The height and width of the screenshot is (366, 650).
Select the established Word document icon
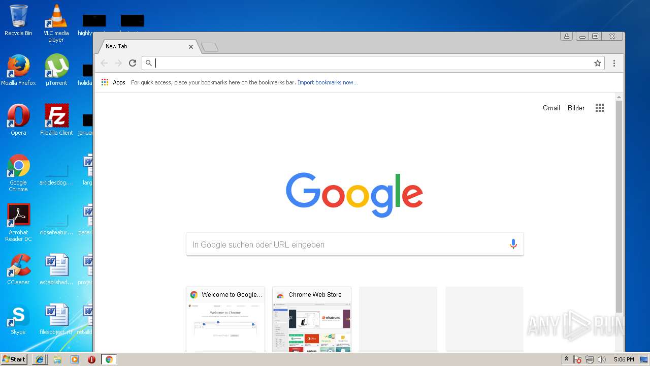pyautogui.click(x=56, y=270)
